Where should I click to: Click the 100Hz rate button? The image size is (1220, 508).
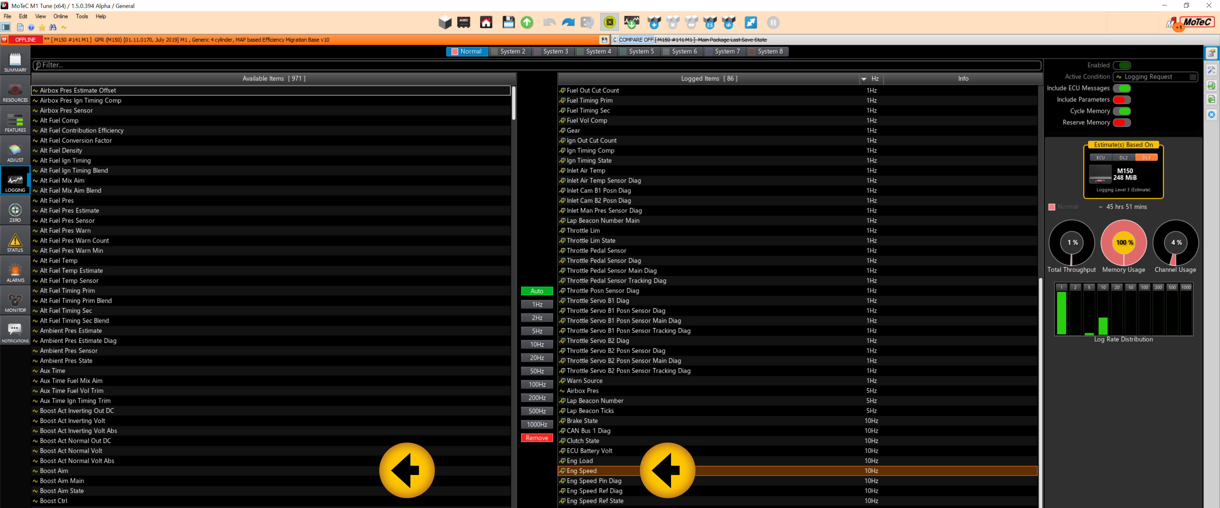(537, 384)
